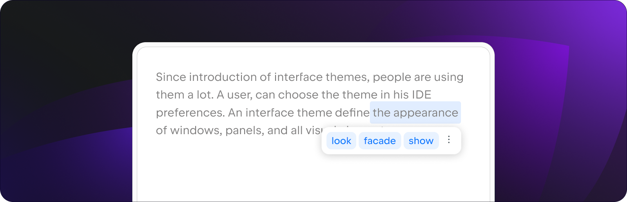The image size is (627, 202).
Task: Open the three-dot more options menu
Action: [x=449, y=140]
